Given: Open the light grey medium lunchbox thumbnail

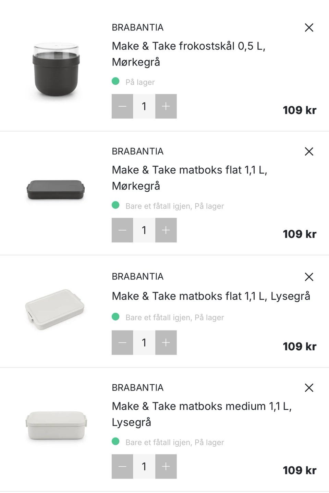Looking at the screenshot, I should (56, 425).
